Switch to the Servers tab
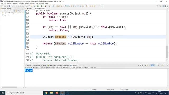 click(44, 65)
